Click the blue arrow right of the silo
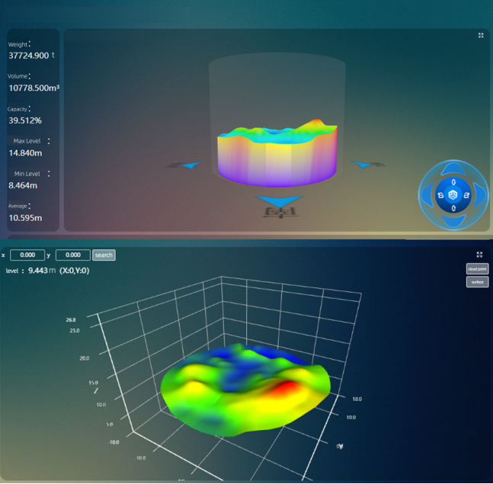The image size is (493, 484). [362, 164]
